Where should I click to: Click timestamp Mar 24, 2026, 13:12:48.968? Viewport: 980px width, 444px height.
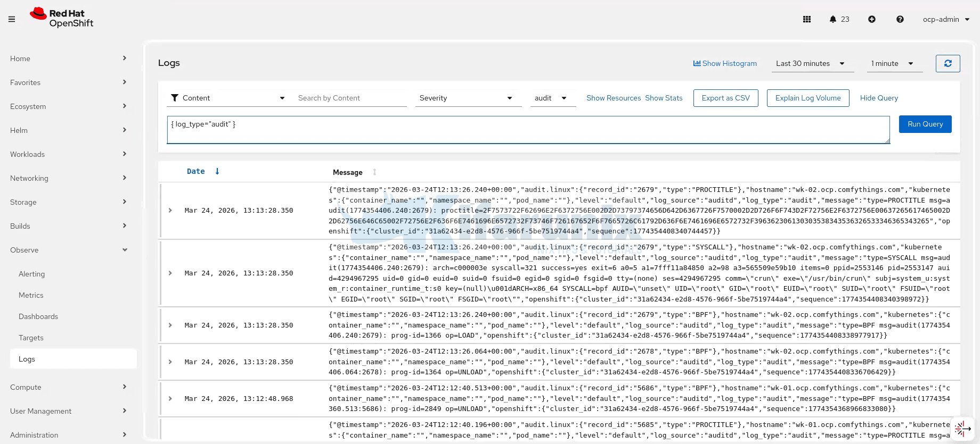(239, 399)
